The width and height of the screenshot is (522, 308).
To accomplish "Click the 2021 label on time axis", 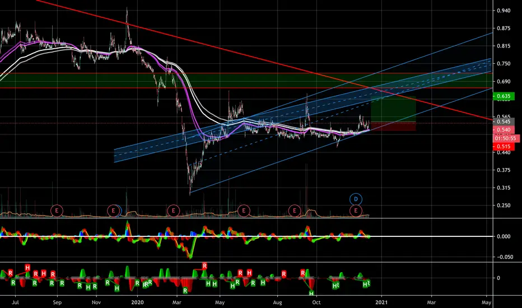I will click(x=381, y=302).
